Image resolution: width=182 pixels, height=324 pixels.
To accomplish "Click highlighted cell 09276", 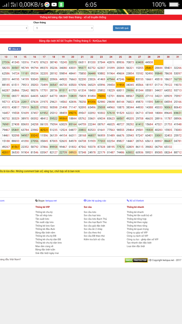I will click(x=73, y=113).
